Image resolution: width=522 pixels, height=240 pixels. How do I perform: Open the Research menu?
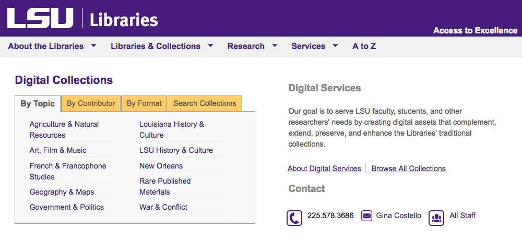point(246,46)
